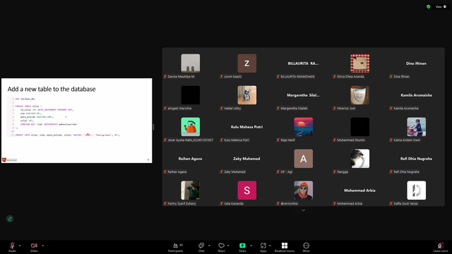Select Fachry Syarif Zuhairy avatar
This screenshot has height=254, width=452.
pos(190,190)
